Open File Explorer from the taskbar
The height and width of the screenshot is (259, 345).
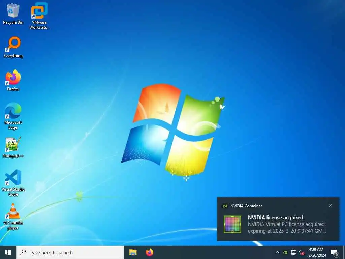point(133,252)
